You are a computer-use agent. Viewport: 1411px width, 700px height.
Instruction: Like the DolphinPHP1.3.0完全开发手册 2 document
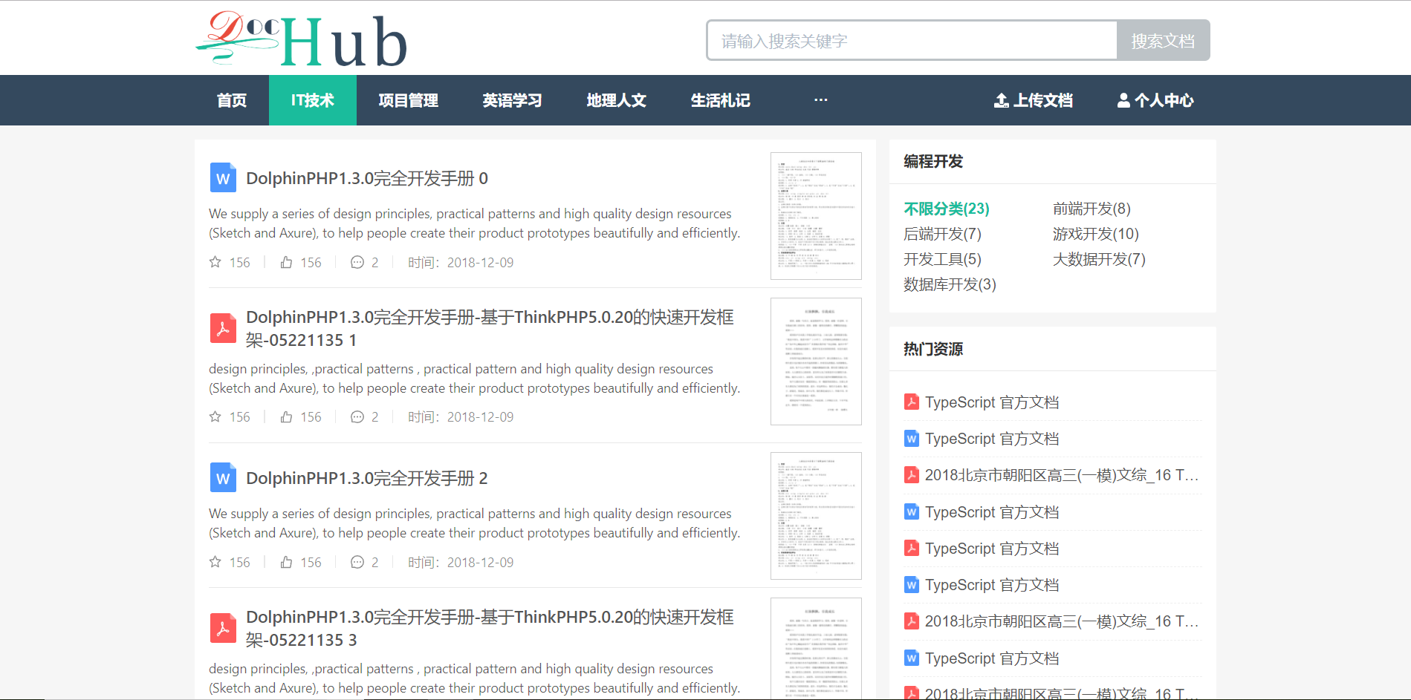point(286,562)
